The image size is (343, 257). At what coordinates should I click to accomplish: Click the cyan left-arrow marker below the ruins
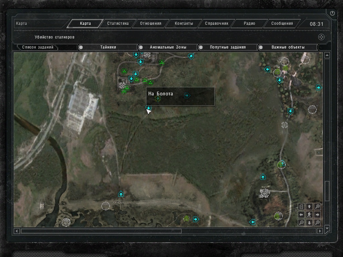tap(253, 222)
